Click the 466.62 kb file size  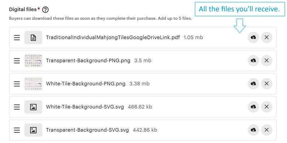click(x=140, y=107)
